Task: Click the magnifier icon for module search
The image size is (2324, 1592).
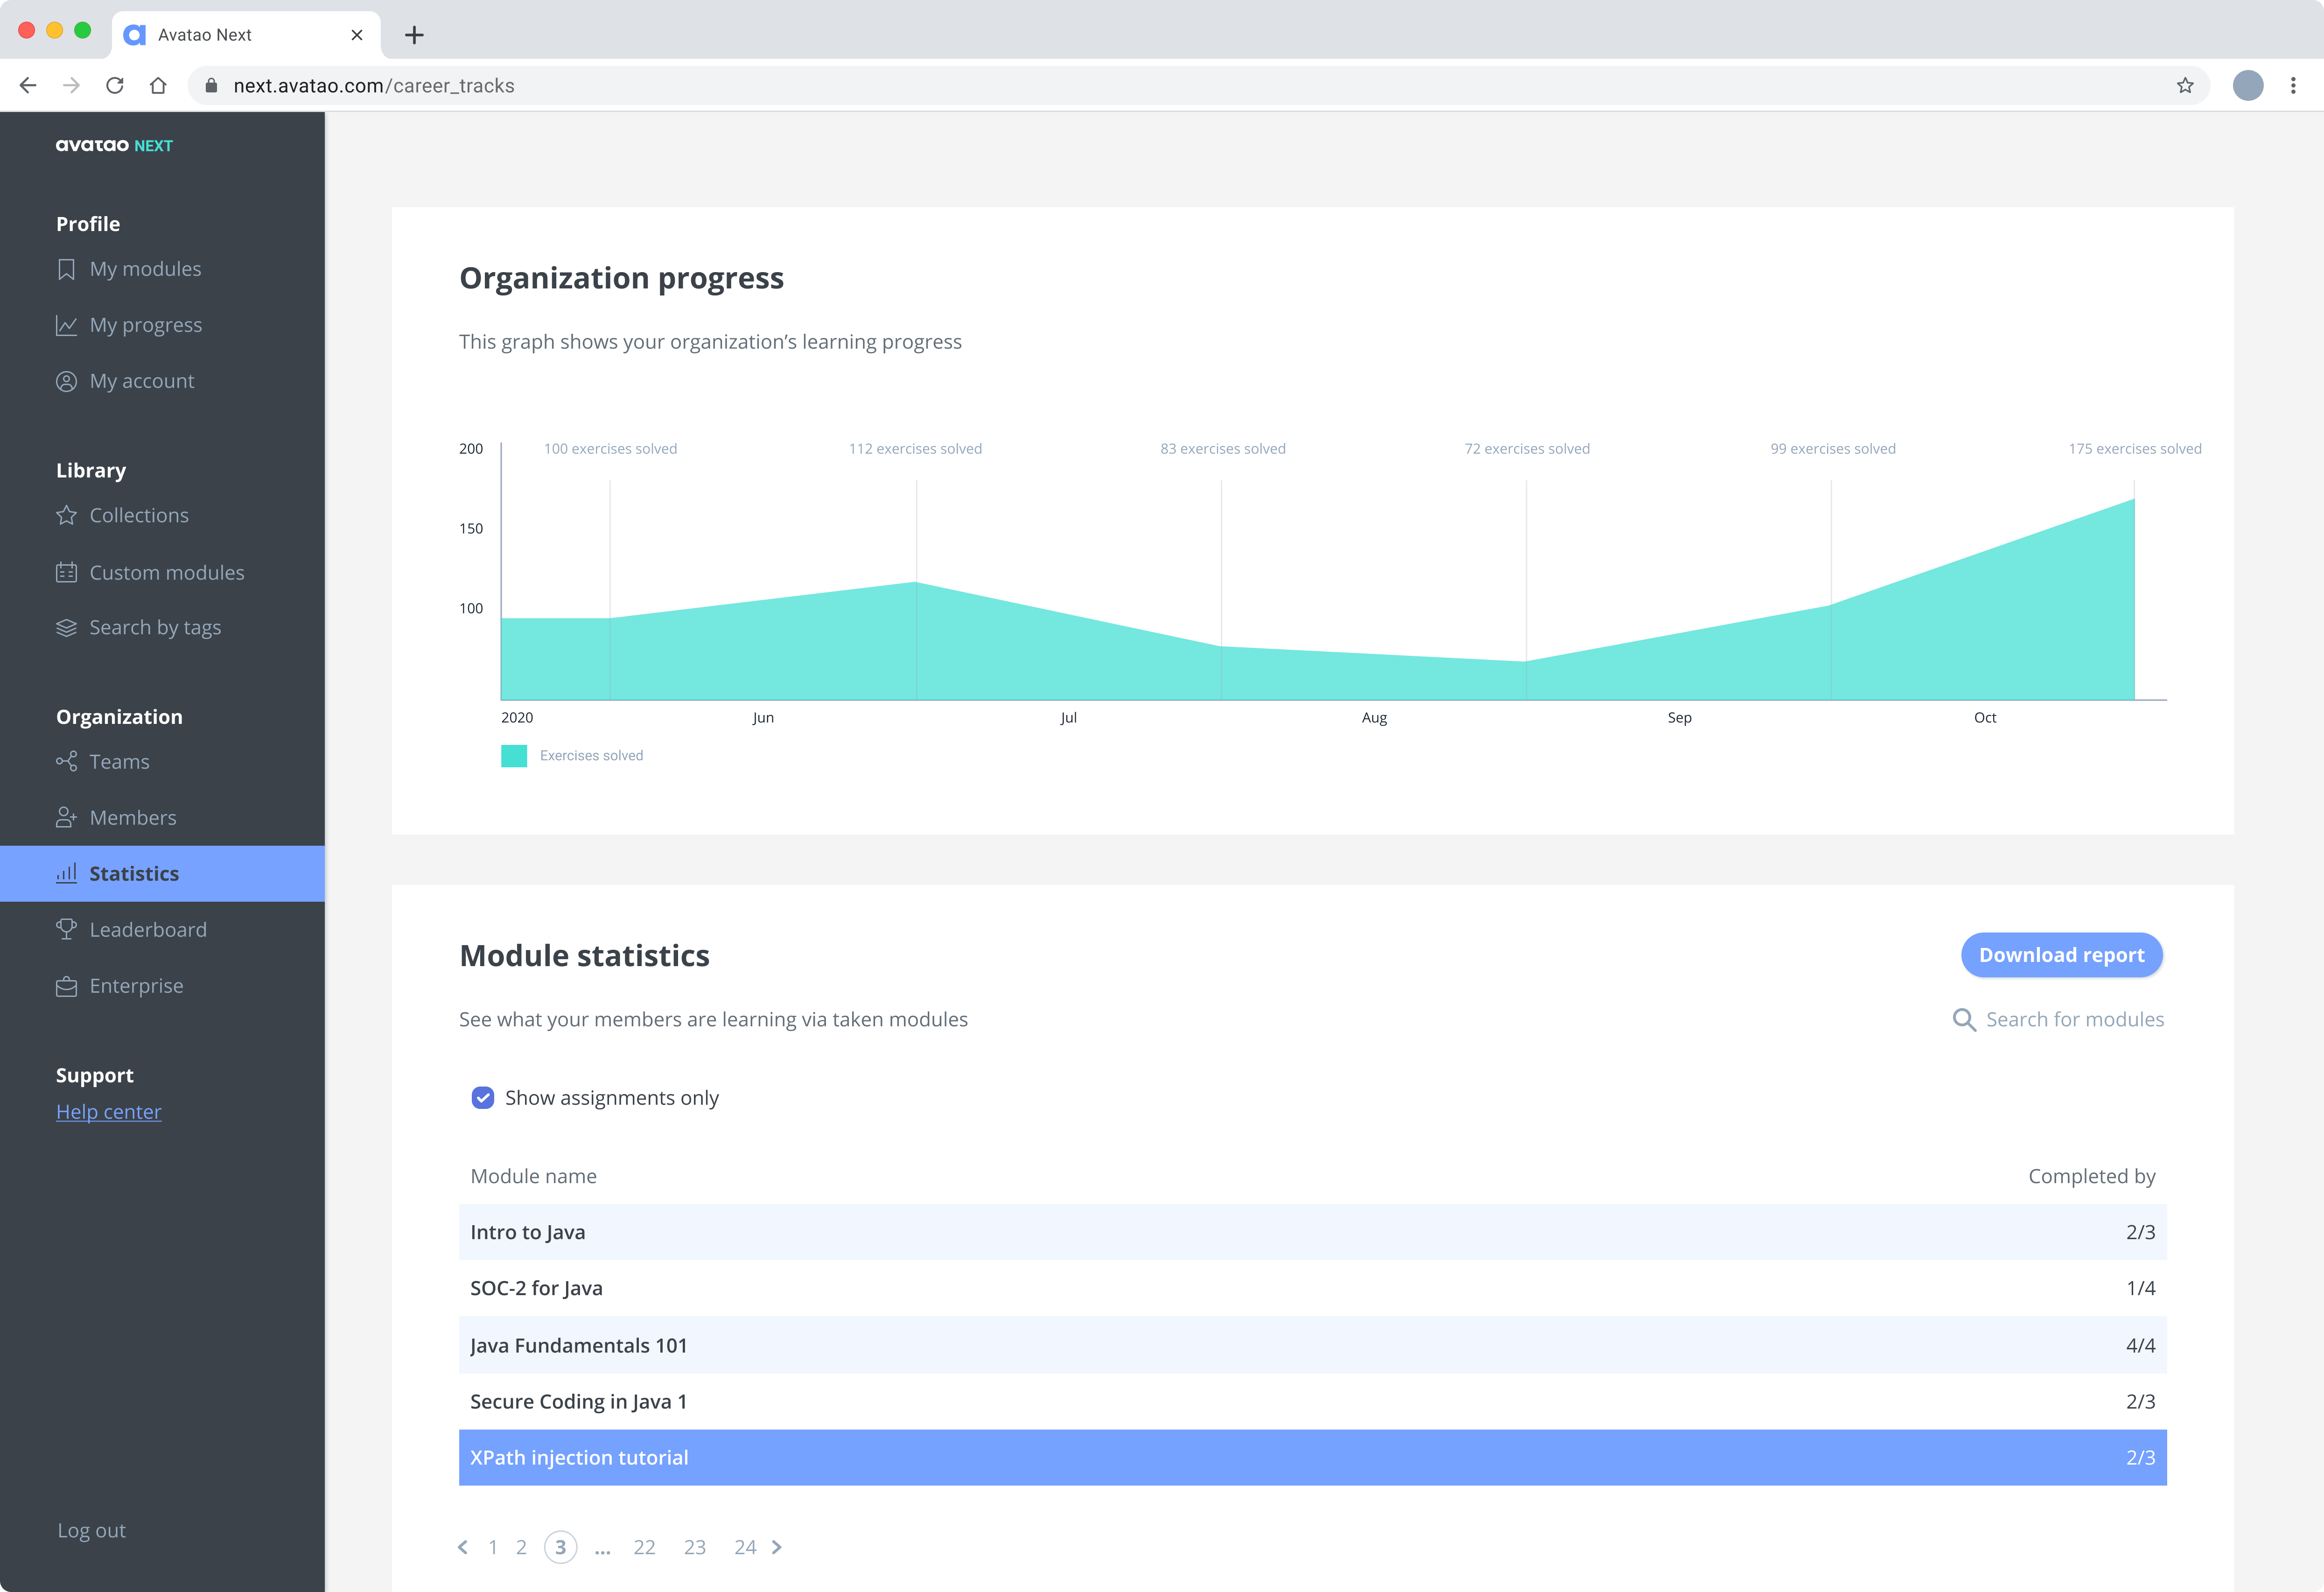Action: (1964, 1019)
